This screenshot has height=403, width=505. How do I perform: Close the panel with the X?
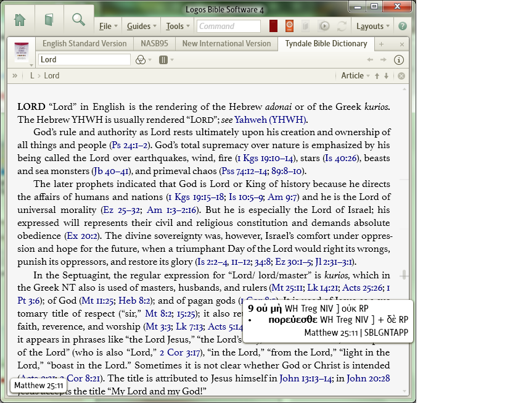click(402, 44)
